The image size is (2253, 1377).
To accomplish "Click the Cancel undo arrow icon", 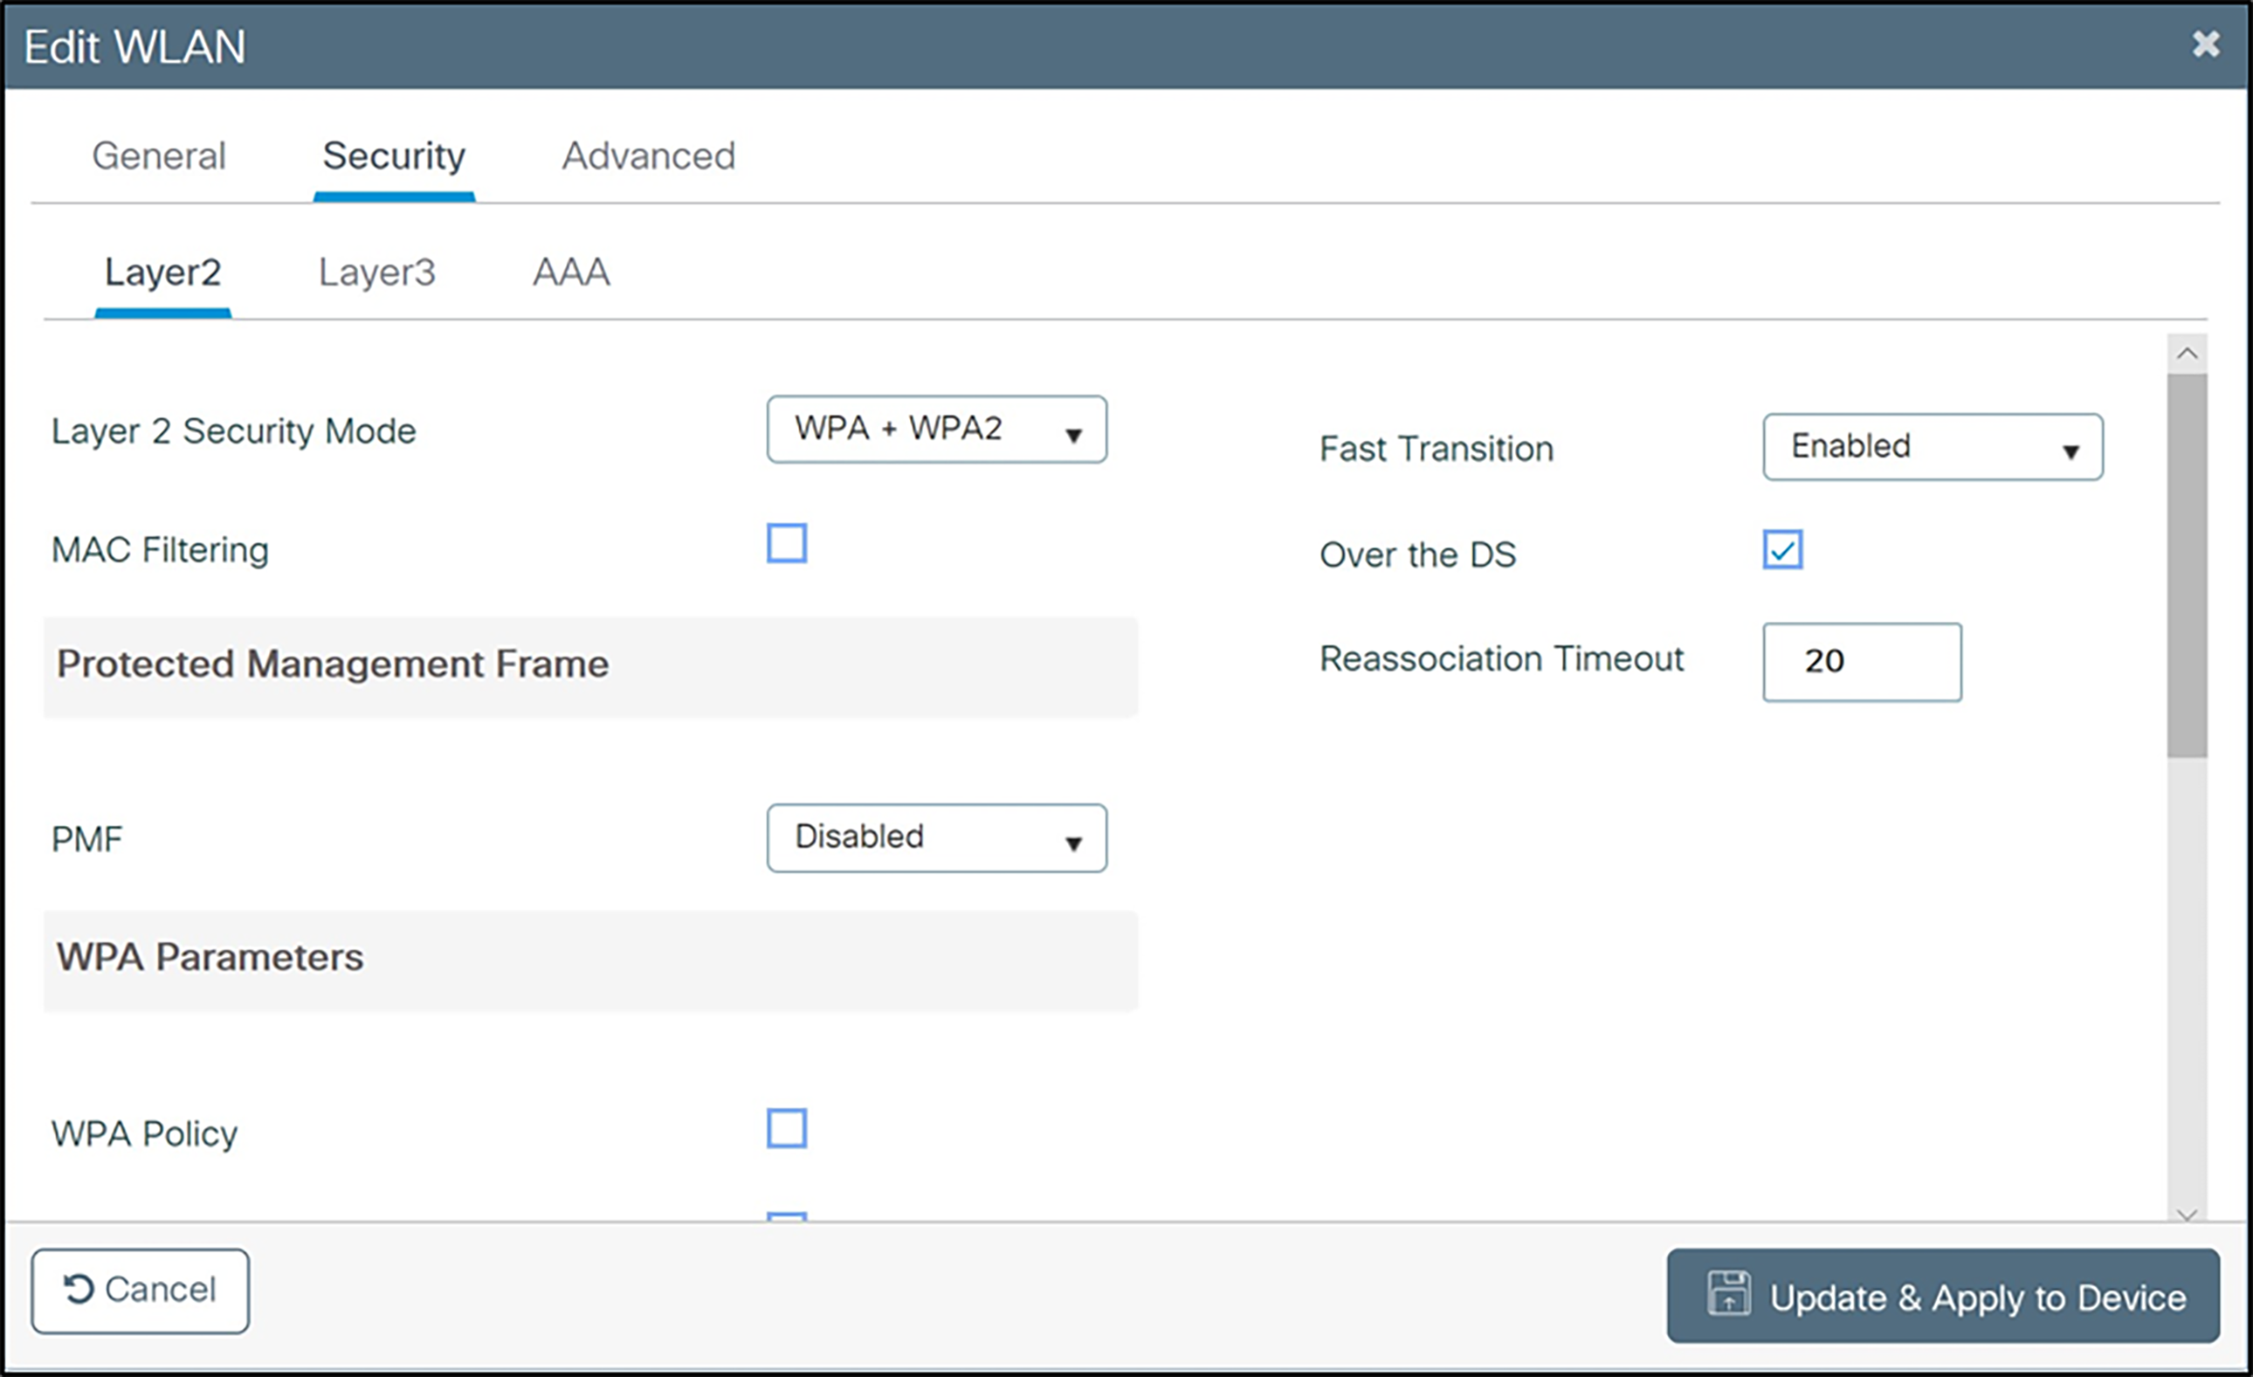I will tap(79, 1288).
